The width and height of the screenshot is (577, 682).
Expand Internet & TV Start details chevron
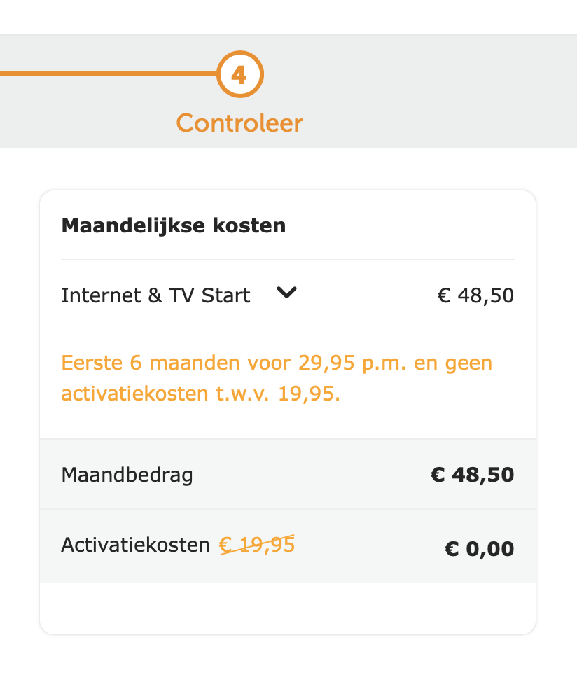pyautogui.click(x=286, y=293)
